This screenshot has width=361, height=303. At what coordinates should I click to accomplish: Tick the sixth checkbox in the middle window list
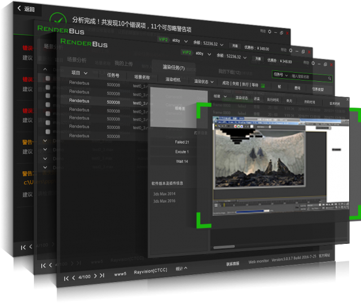[x=47, y=123]
